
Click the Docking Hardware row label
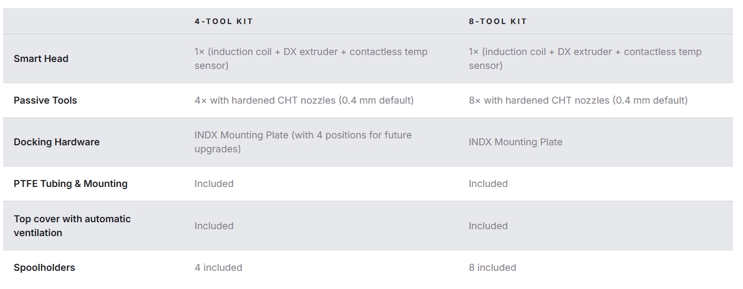(x=57, y=142)
